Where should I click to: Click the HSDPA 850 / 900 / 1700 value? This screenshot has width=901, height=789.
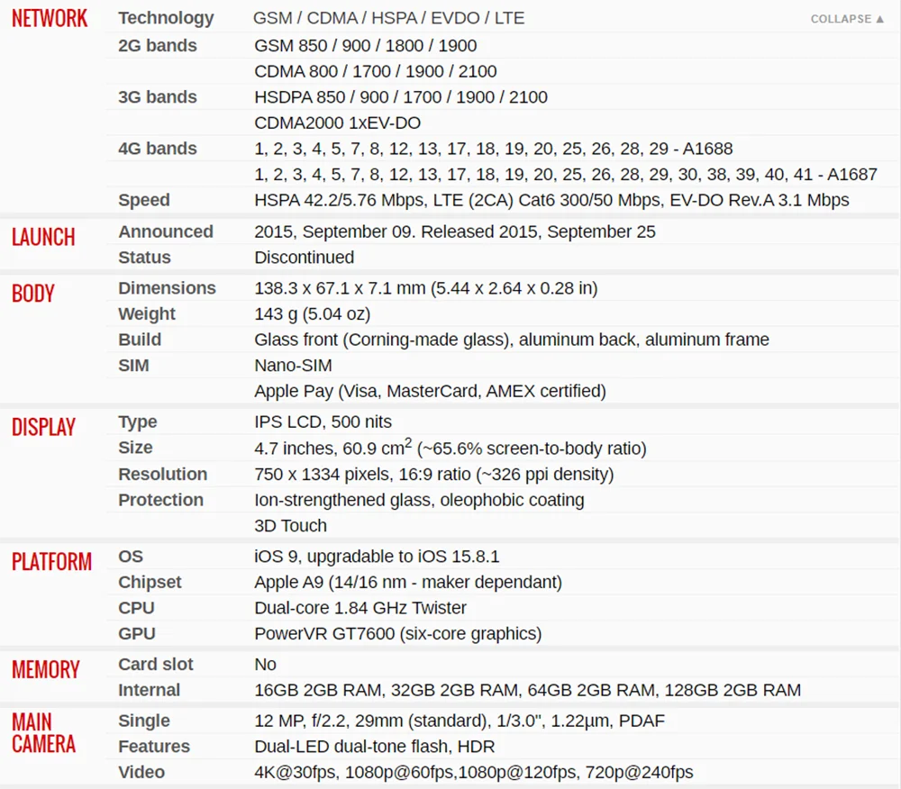pos(401,97)
